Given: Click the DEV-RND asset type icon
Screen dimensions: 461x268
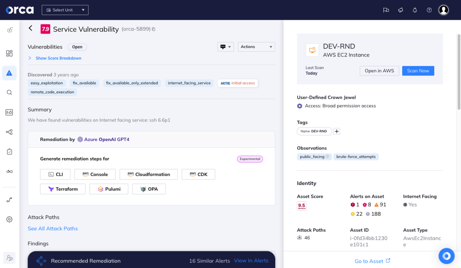Looking at the screenshot, I should [312, 50].
